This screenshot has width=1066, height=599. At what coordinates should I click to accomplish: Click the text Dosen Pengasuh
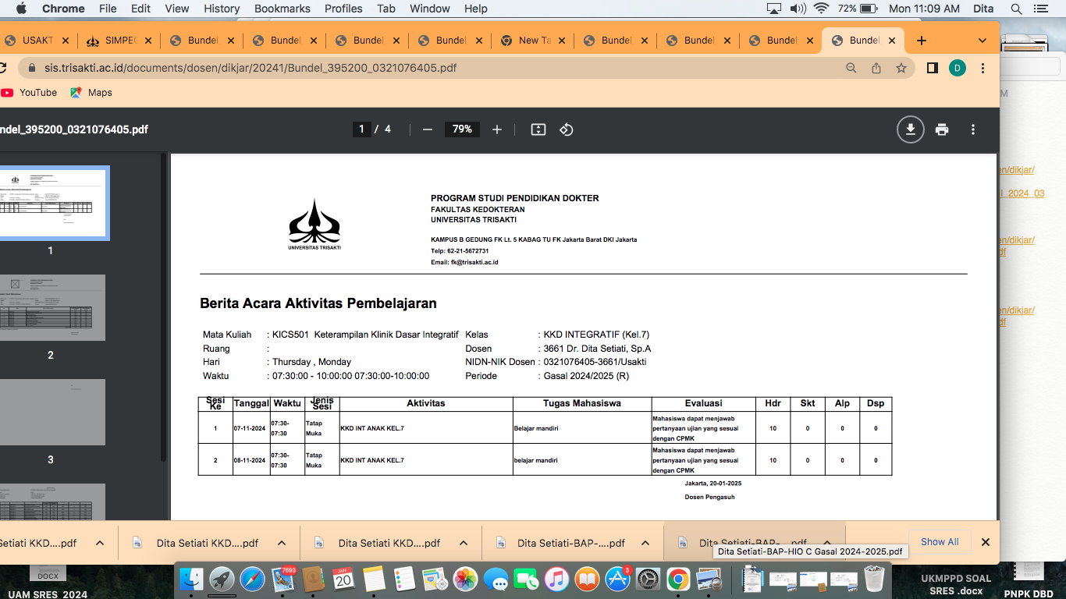pyautogui.click(x=709, y=497)
